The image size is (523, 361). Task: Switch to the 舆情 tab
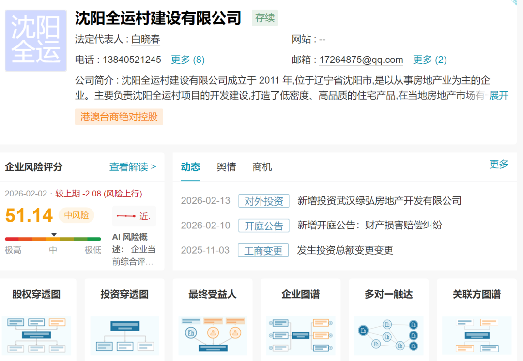pos(226,167)
